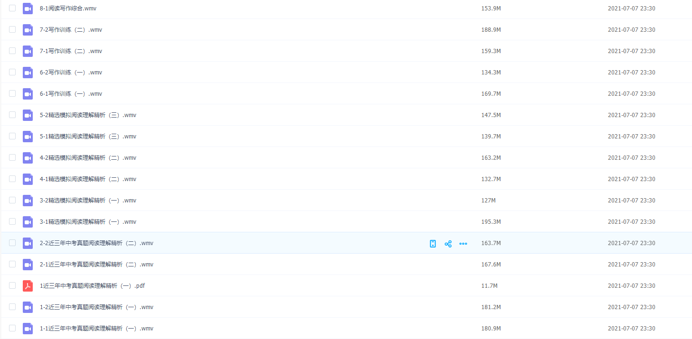Check the box beside 4-1精选模拟阅读理解精析（二）.wmv
692x339 pixels.
12,179
